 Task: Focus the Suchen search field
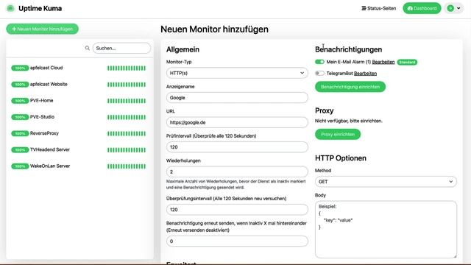(x=121, y=48)
